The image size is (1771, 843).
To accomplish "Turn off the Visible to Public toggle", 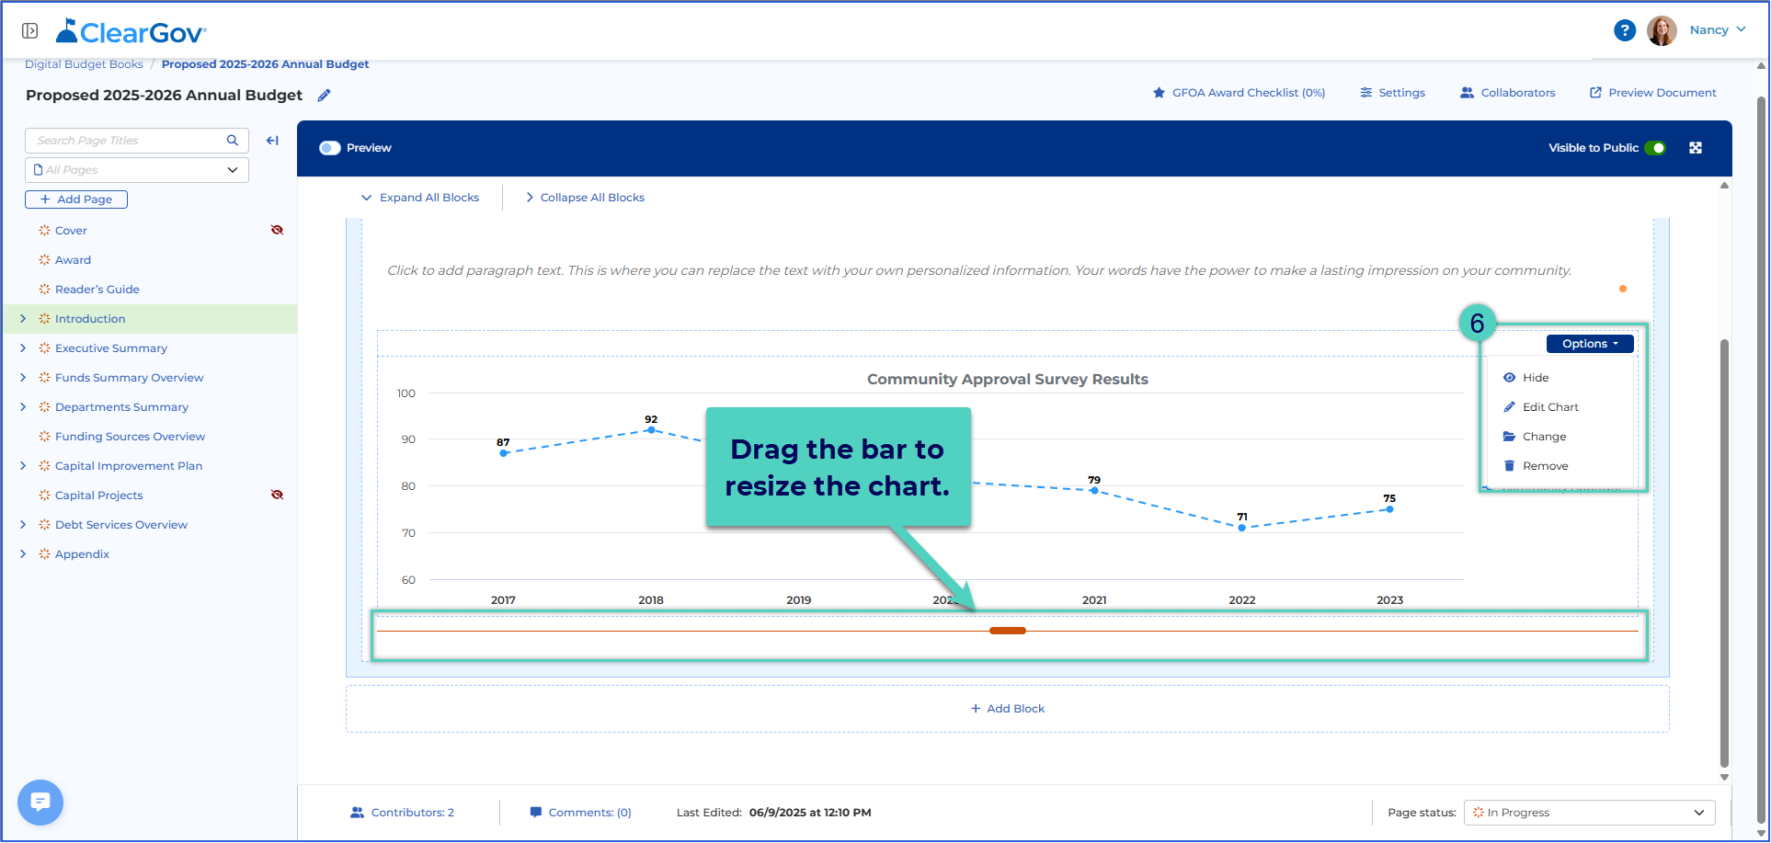I will (1655, 148).
